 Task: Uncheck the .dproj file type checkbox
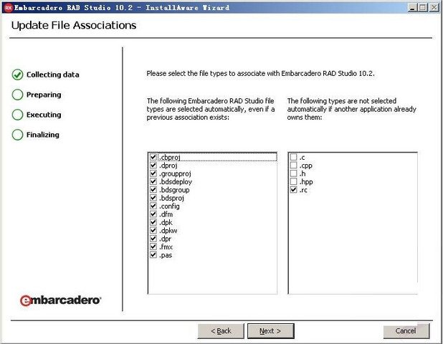click(153, 165)
